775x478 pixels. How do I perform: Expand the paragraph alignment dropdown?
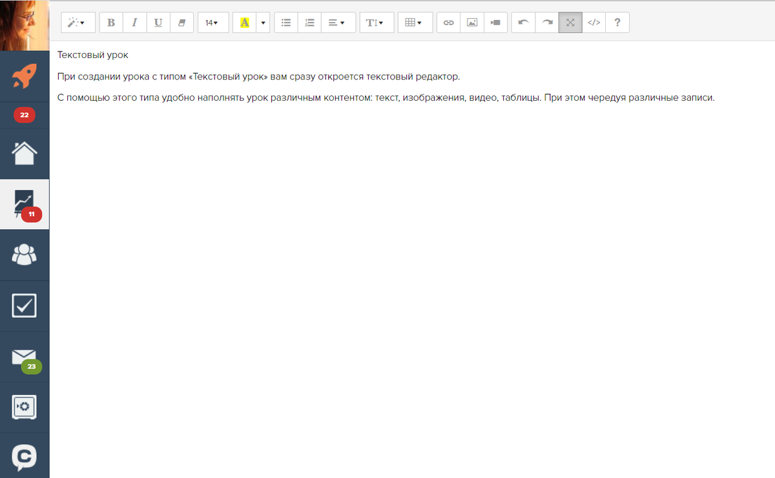coord(336,23)
